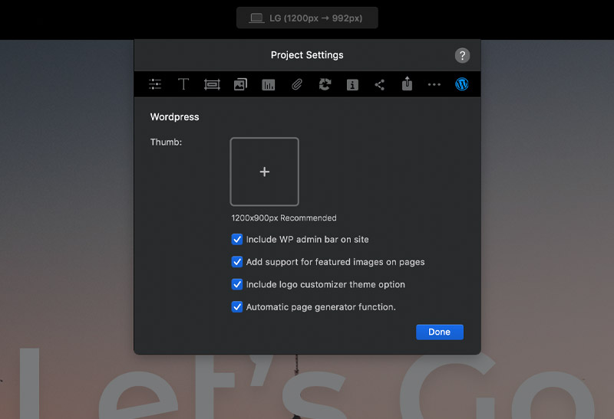Toggle Add support for featured images checkbox
The width and height of the screenshot is (614, 419).
click(237, 262)
